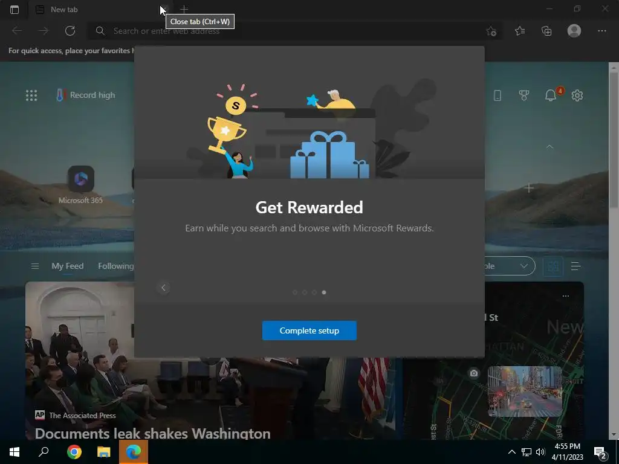This screenshot has width=619, height=464.
Task: Open the notifications bell icon
Action: (551, 95)
